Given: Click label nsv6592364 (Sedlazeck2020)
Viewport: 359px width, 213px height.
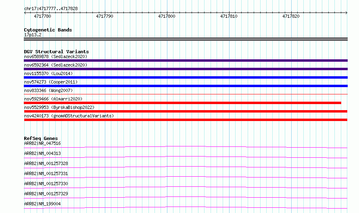Looking at the screenshot, I should point(56,65).
